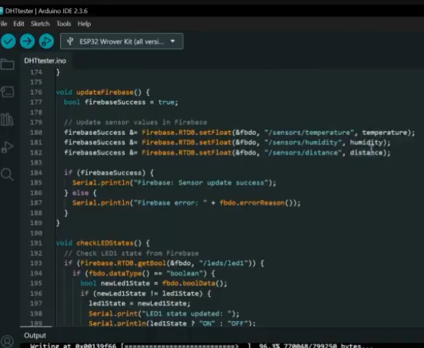
Task: Click the Verify checkmark button
Action: point(8,42)
